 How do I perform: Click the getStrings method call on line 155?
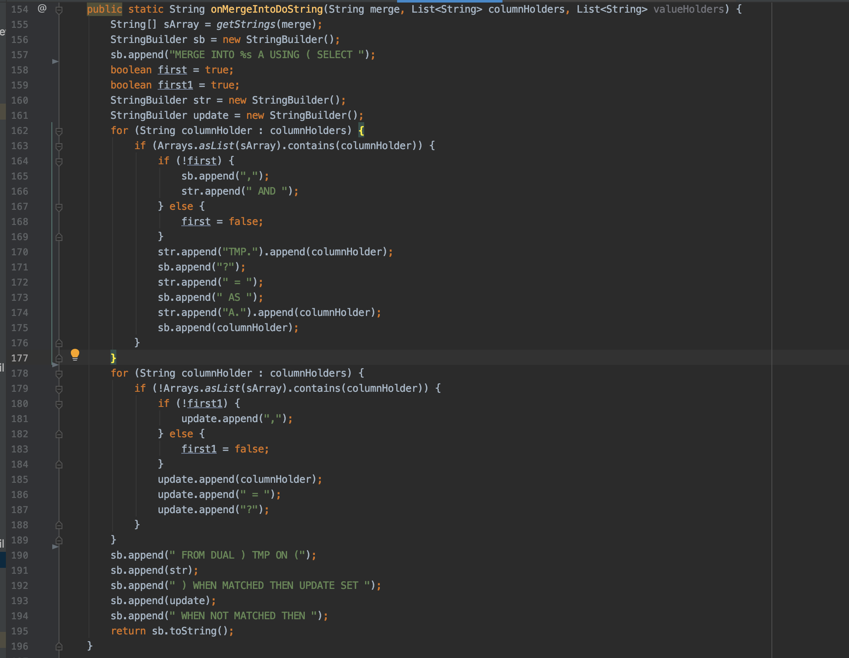[x=246, y=24]
